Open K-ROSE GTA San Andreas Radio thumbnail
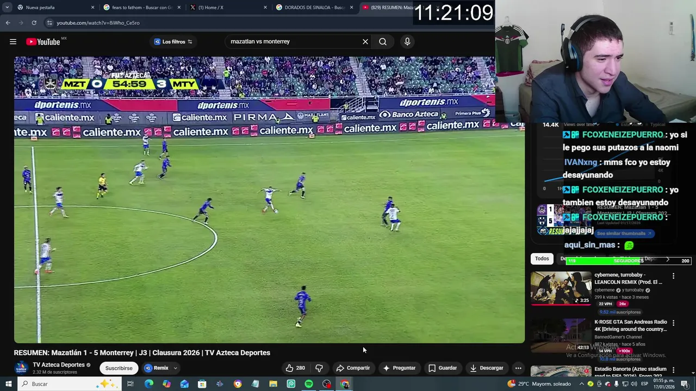Viewport: 696px width, 391px height. [x=561, y=335]
